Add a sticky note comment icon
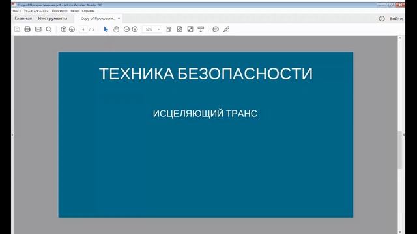 tap(216, 29)
